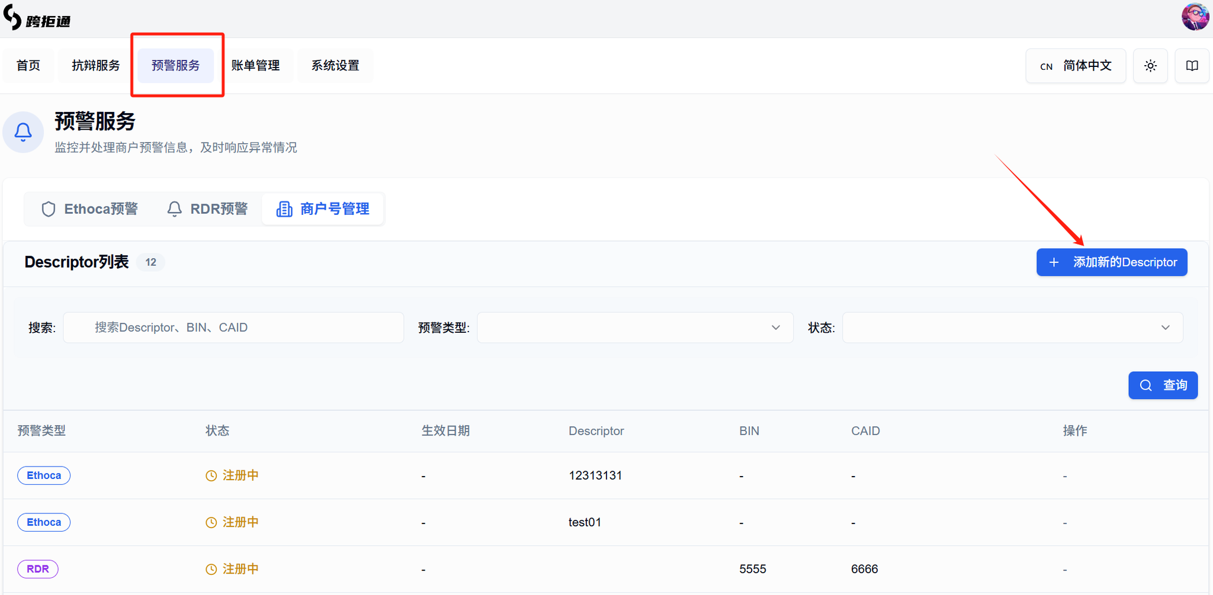Image resolution: width=1213 pixels, height=595 pixels.
Task: Click the 添加新的Descriptor button
Action: (x=1112, y=262)
